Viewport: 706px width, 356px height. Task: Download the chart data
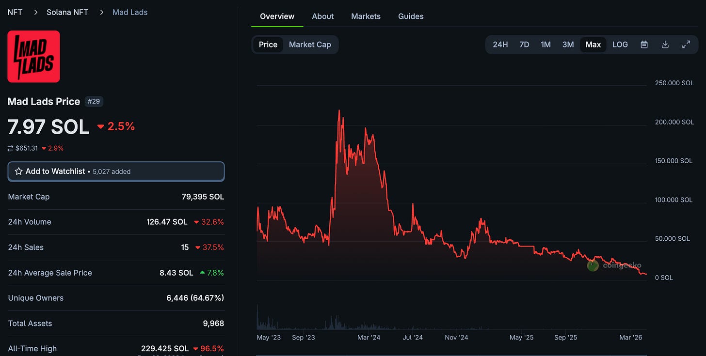665,45
